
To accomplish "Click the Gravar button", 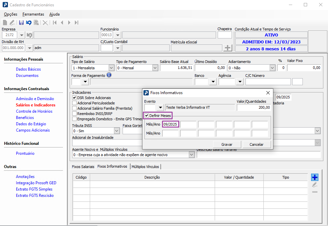I will coord(227,144).
